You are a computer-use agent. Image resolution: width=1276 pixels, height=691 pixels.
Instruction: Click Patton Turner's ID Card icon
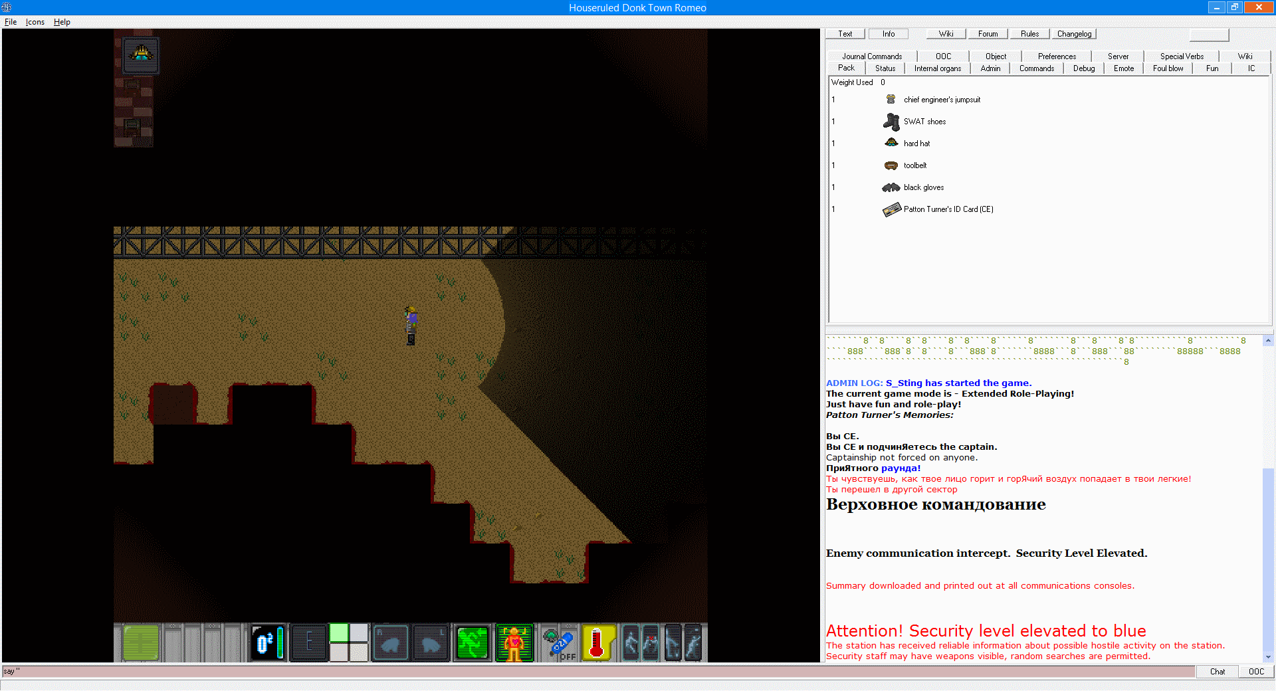(x=891, y=209)
